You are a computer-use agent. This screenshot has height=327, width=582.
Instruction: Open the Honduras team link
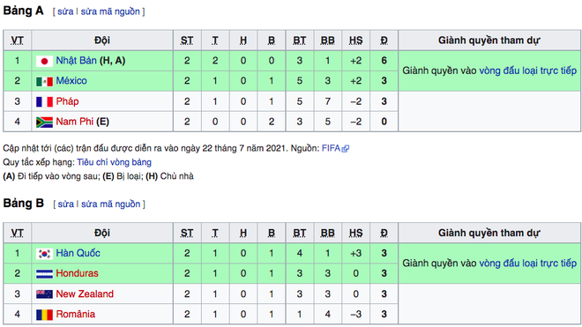[x=78, y=273]
